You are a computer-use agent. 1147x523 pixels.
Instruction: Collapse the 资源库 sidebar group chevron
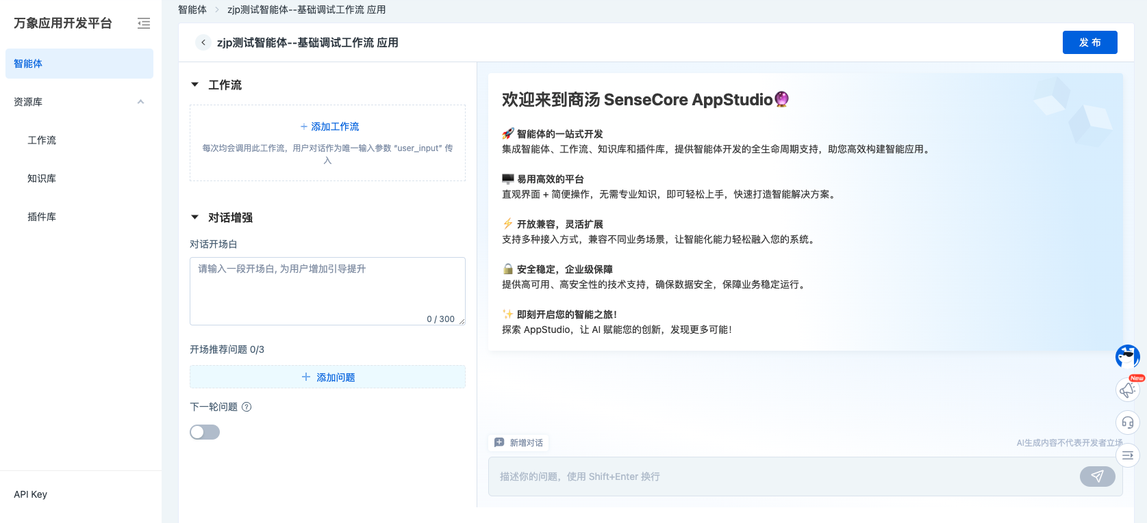pos(140,102)
